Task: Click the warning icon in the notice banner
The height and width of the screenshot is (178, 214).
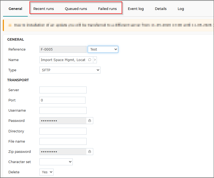Action: (x=10, y=25)
